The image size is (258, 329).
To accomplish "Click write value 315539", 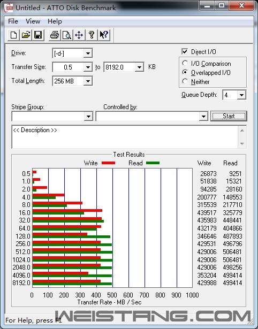I will click(207, 204).
